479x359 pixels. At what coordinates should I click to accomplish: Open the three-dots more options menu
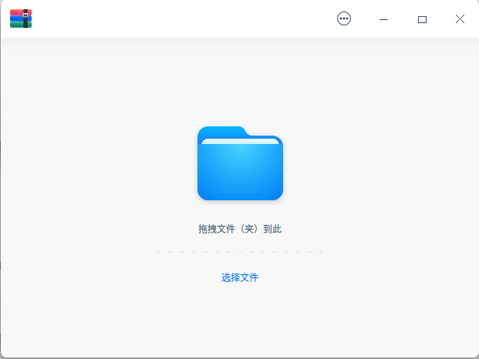pyautogui.click(x=344, y=18)
